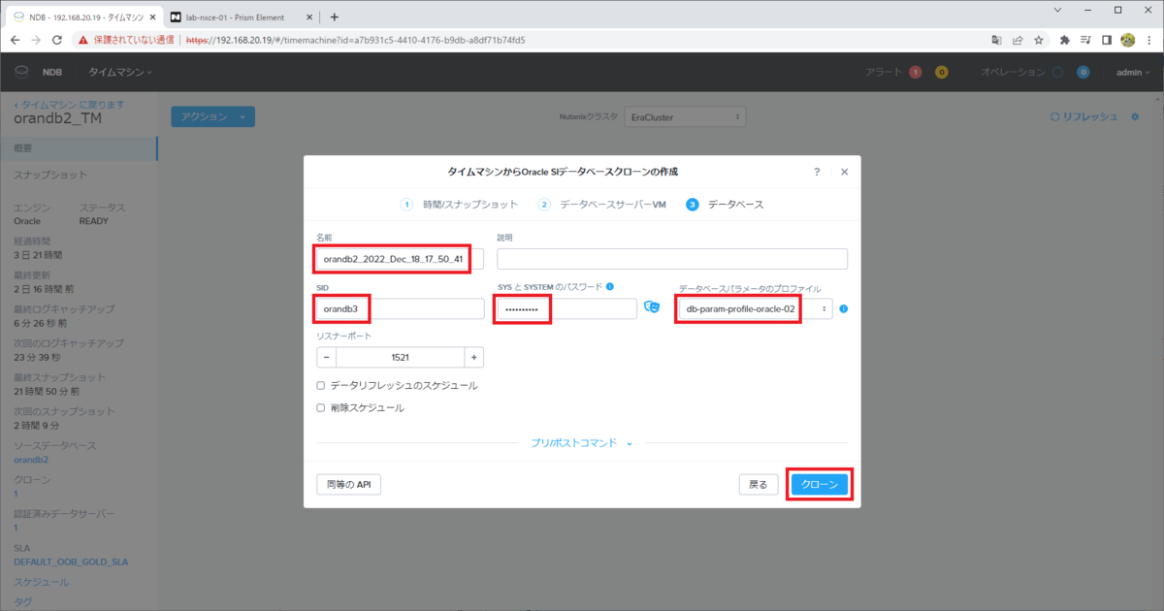
Task: Reload the browser page
Action: pos(56,40)
